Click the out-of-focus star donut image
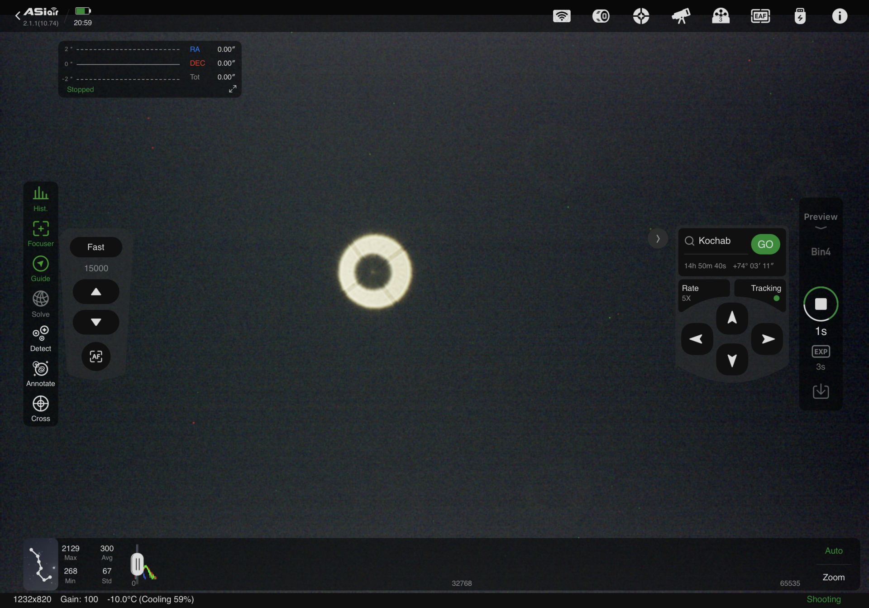Image resolution: width=869 pixels, height=608 pixels. point(375,271)
